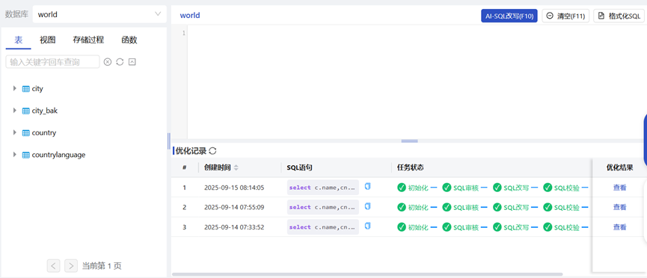Click the editor/results splitter handle
Image resolution: width=647 pixels, height=278 pixels.
[409, 140]
